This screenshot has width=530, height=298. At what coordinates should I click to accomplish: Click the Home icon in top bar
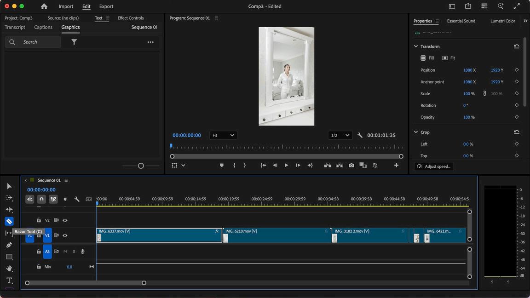[44, 6]
